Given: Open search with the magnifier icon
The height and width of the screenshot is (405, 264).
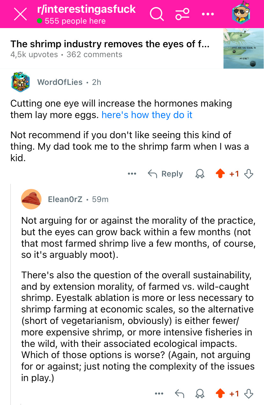Looking at the screenshot, I should pyautogui.click(x=157, y=14).
